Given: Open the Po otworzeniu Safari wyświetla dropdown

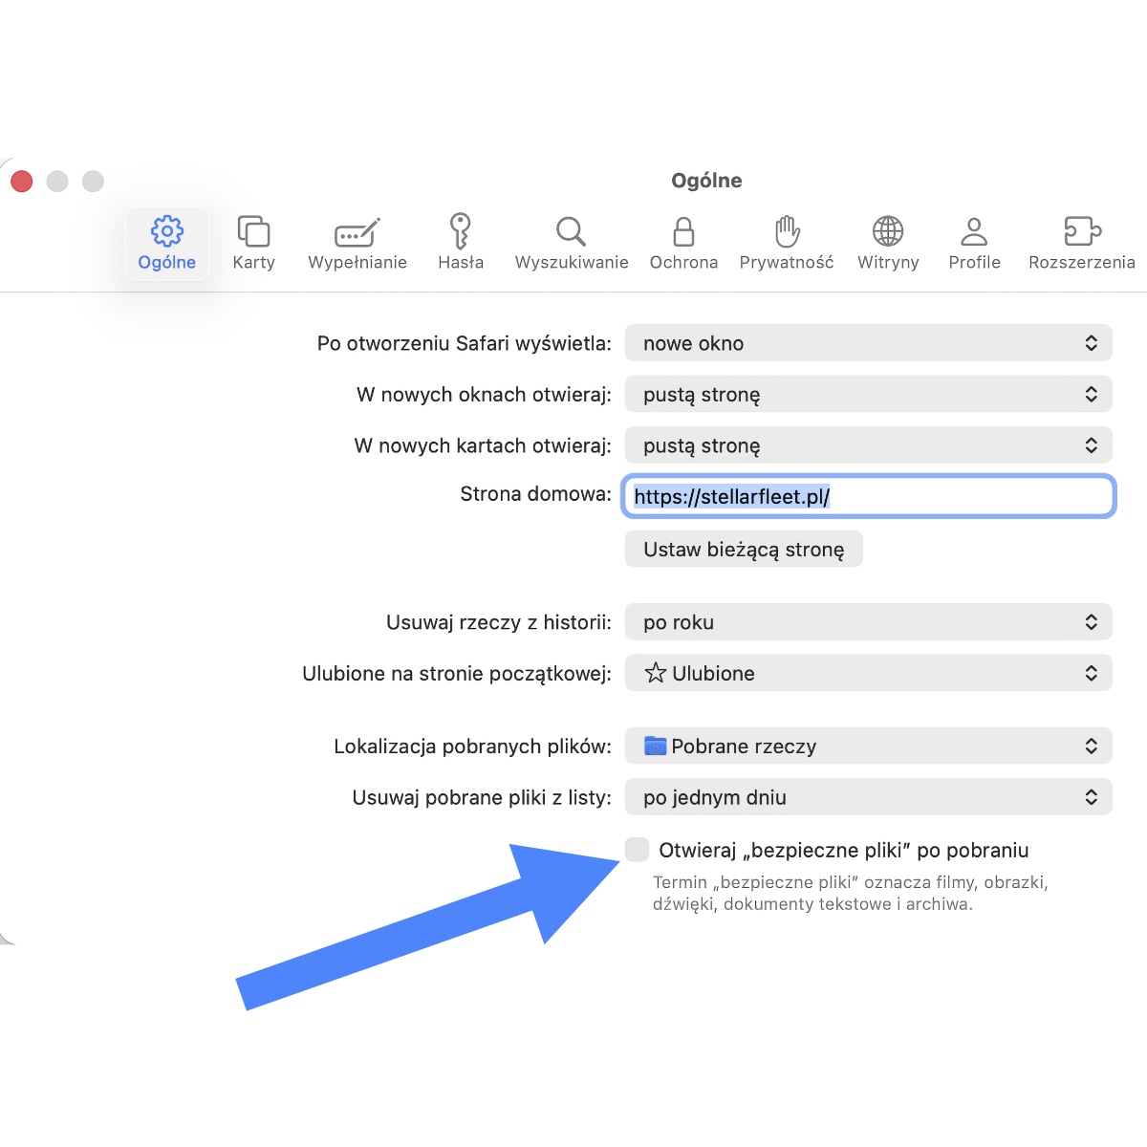Looking at the screenshot, I should pyautogui.click(x=869, y=343).
